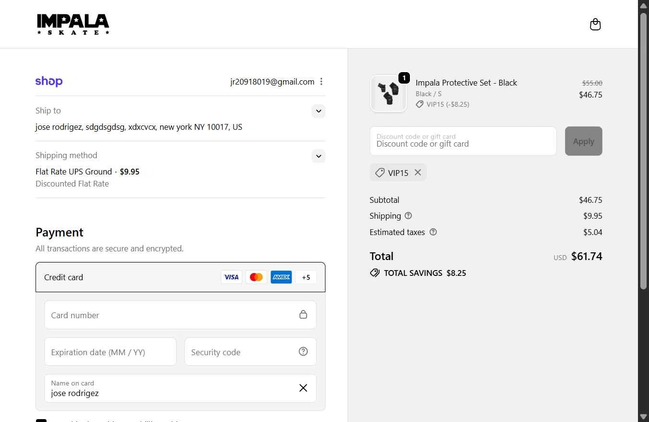Image resolution: width=649 pixels, height=422 pixels.
Task: Click the page vertical scrollbar thumb
Action: (644, 150)
